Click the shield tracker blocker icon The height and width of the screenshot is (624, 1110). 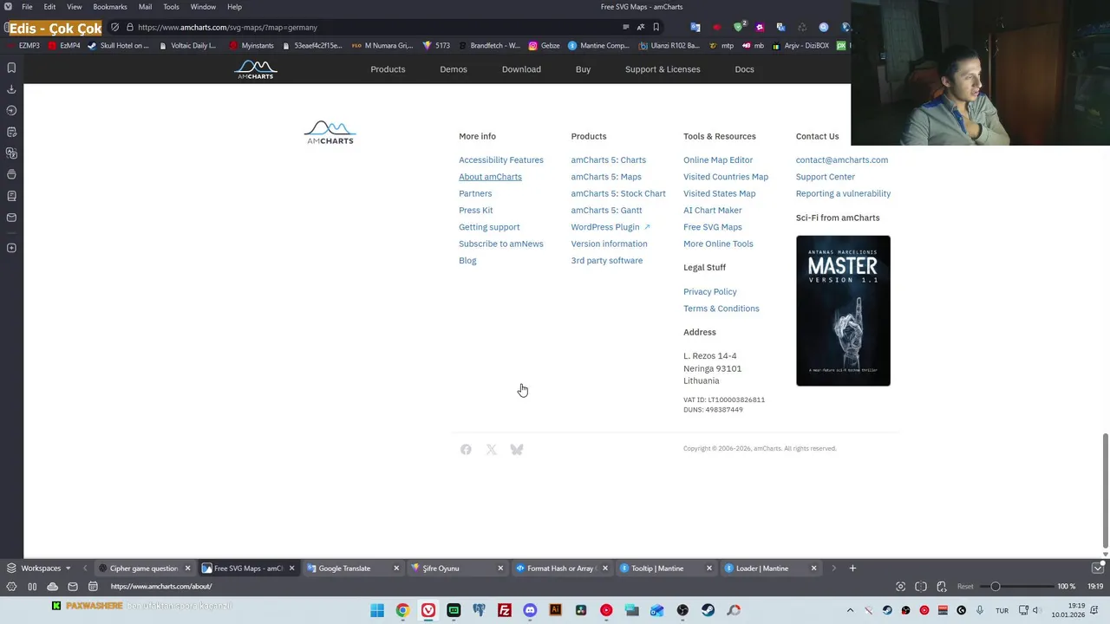point(115,27)
